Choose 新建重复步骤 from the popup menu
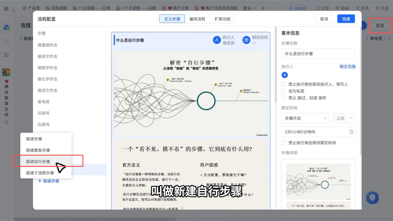Screen dimensions: 393x221 pos(46,150)
